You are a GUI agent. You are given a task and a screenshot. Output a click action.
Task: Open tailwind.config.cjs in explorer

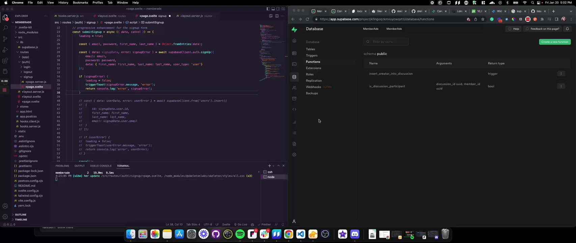[x=30, y=196]
